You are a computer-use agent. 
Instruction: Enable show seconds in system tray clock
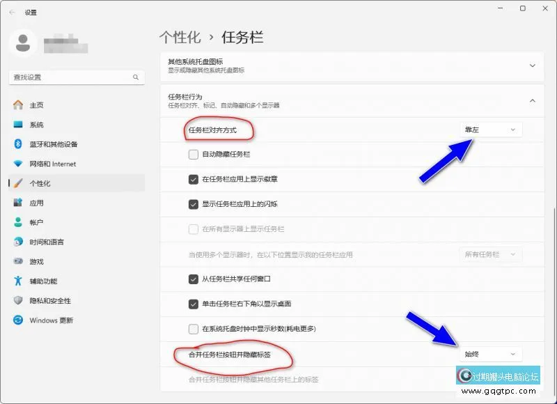click(194, 329)
